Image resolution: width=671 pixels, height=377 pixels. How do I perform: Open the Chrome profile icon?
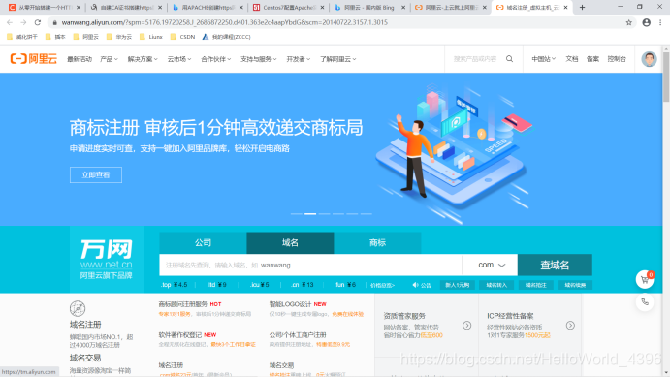click(x=646, y=22)
